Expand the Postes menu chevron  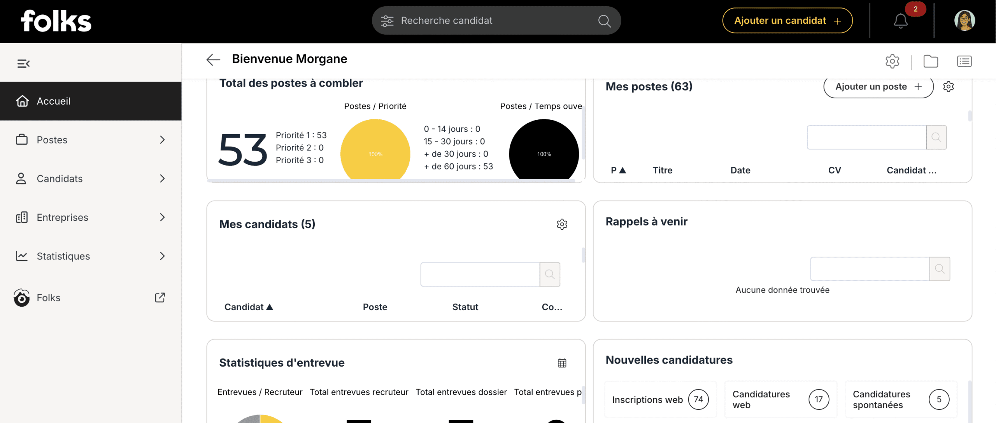click(x=162, y=140)
